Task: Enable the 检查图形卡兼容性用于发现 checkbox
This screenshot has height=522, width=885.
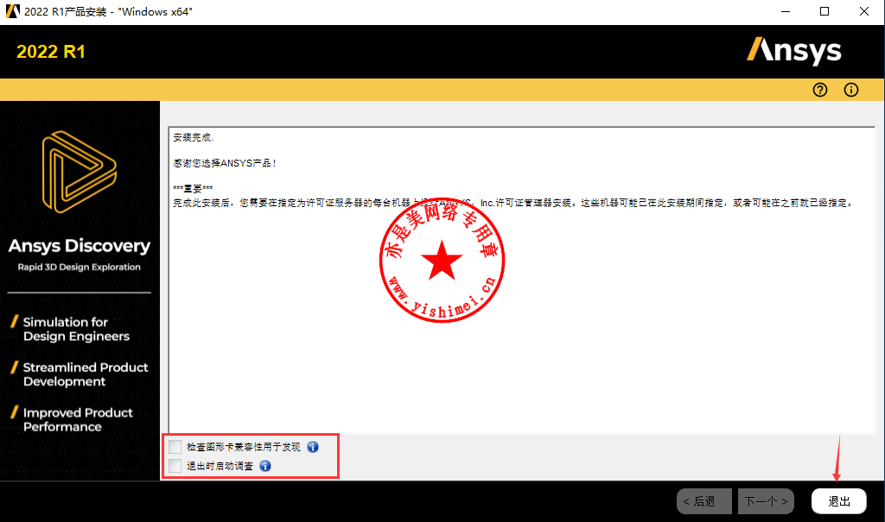Action: (176, 447)
